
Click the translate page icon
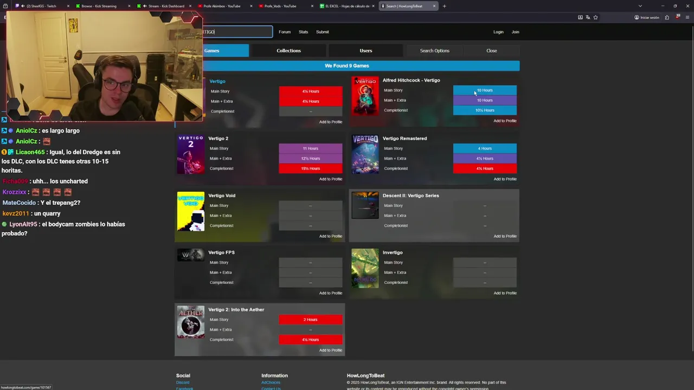[588, 17]
